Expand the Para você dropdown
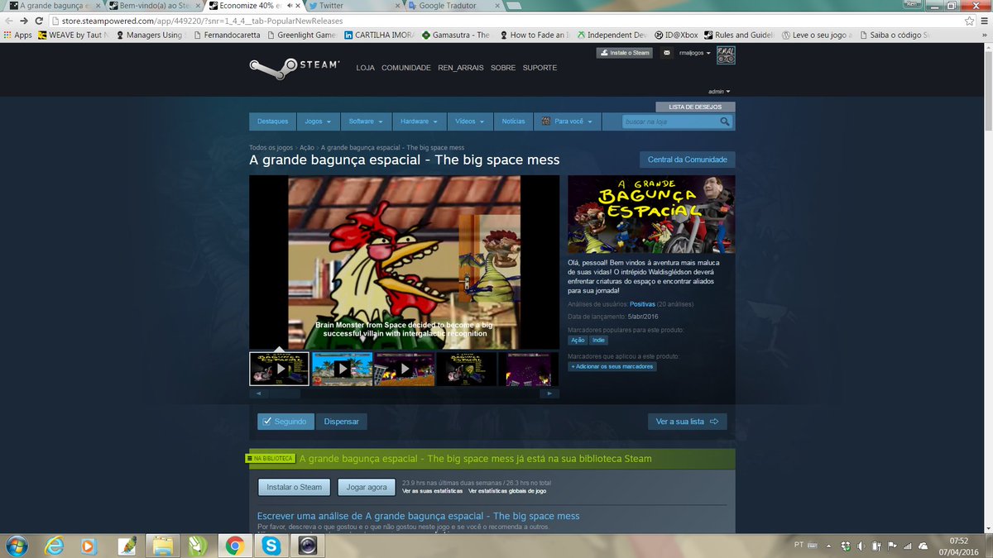Viewport: 993px width, 558px height. point(568,122)
